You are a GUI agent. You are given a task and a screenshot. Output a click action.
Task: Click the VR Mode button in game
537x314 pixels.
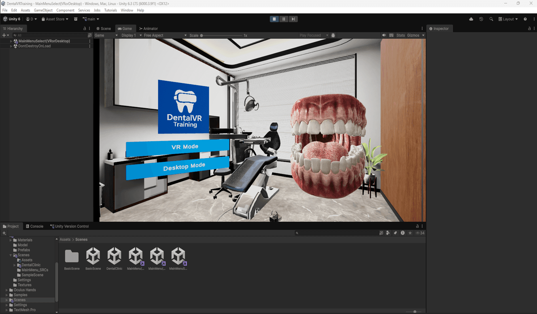[178, 148]
